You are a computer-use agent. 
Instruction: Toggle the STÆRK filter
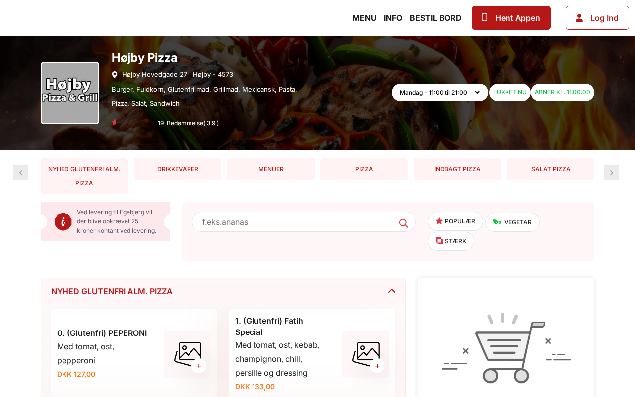(451, 241)
